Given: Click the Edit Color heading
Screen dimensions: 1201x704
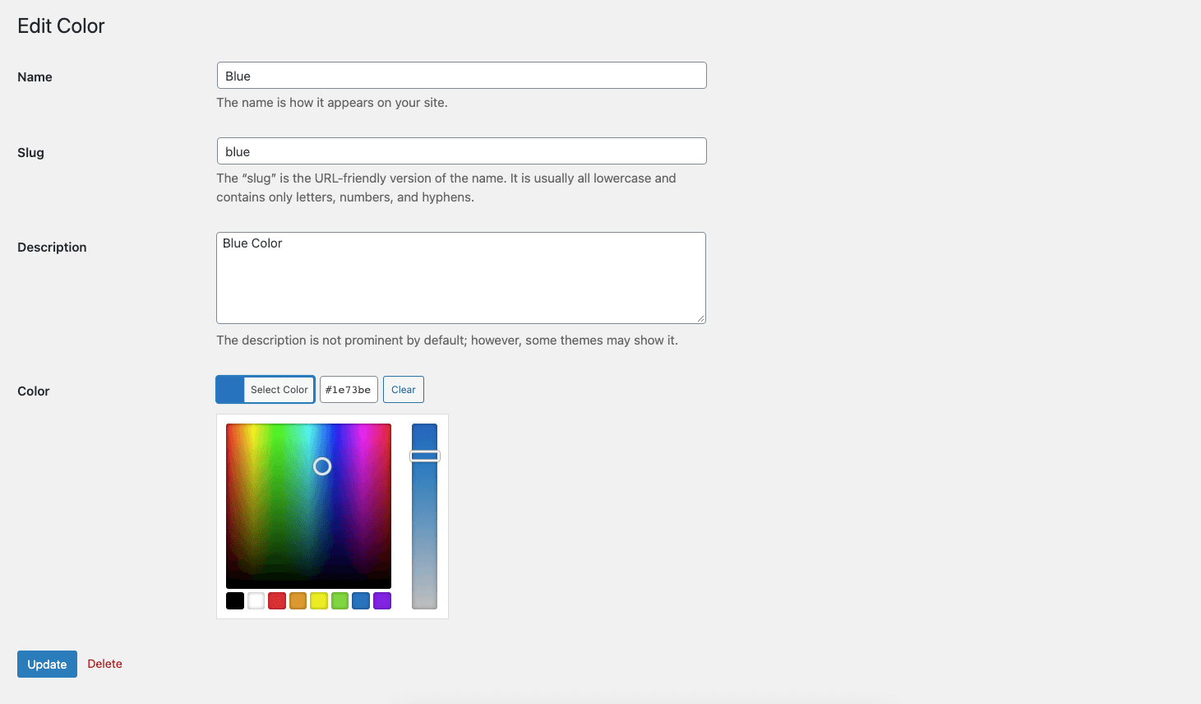Looking at the screenshot, I should 61,26.
